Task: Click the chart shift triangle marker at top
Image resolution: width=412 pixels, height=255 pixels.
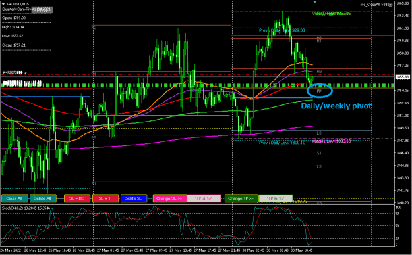Action: (x=315, y=2)
